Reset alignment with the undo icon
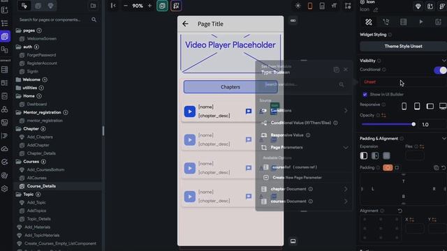Viewport: 447px width, 251px height. coord(400,211)
